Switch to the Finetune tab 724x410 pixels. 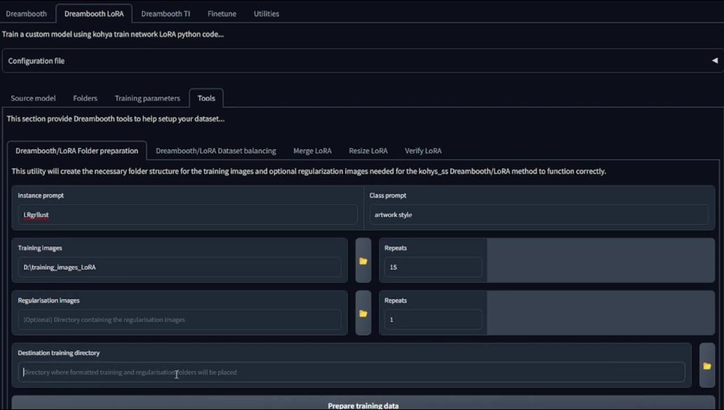222,13
